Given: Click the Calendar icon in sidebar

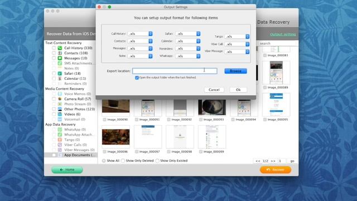Looking at the screenshot, I should (x=60, y=78).
